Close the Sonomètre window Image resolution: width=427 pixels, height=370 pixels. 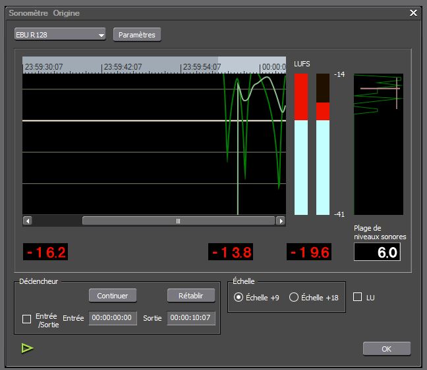click(413, 13)
